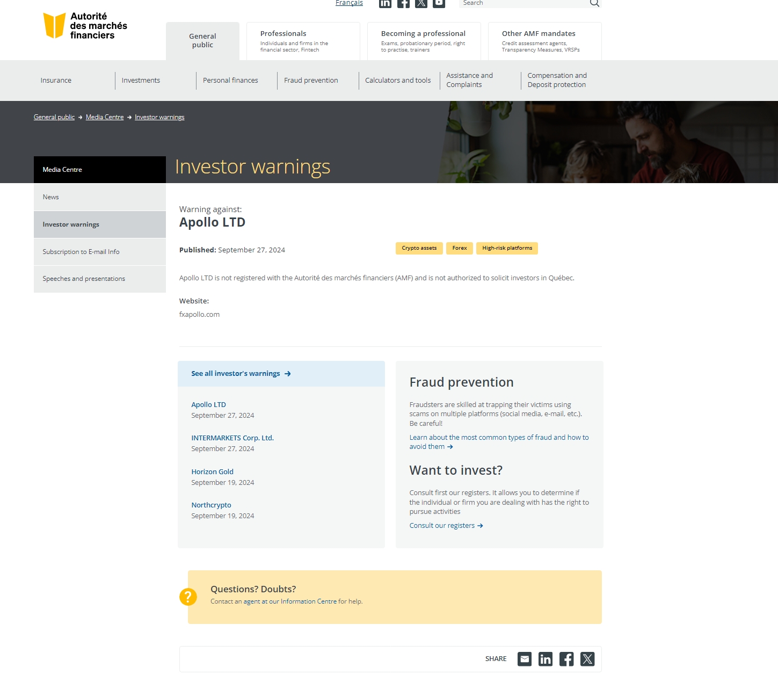Image resolution: width=778 pixels, height=675 pixels.
Task: Click the Want to invest? heading
Action: pos(456,470)
